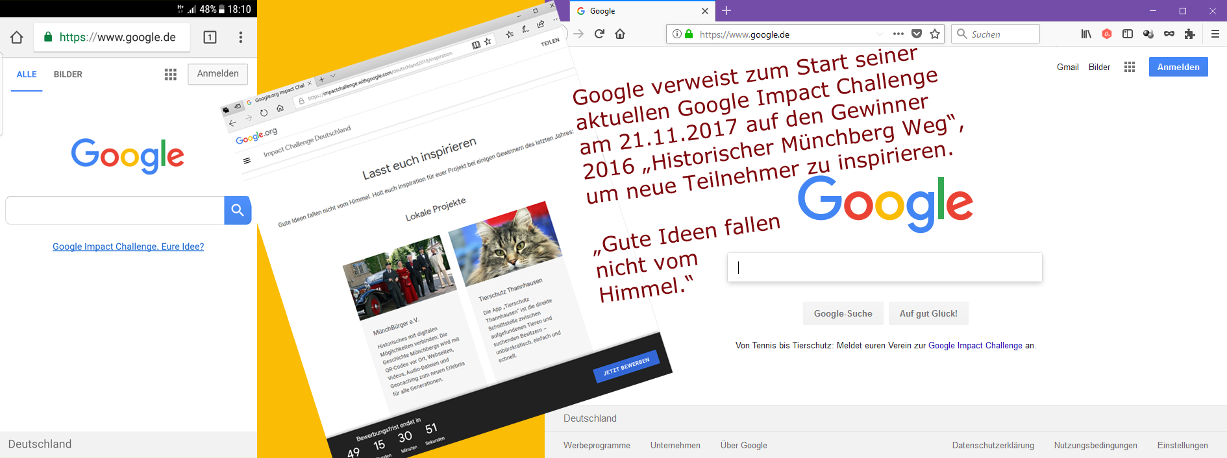
Task: Click the Edge web notes pen icon
Action: 525,29
